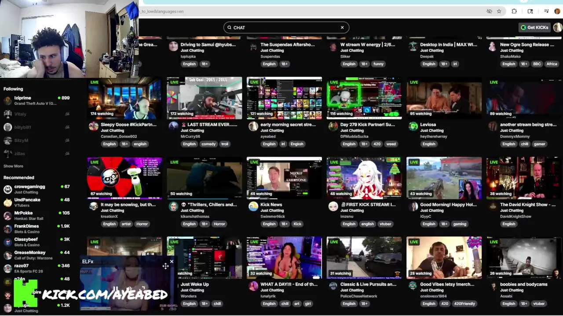Filter by '420Friendly' tag under onelovexx1994
The height and width of the screenshot is (316, 563).
click(x=464, y=304)
